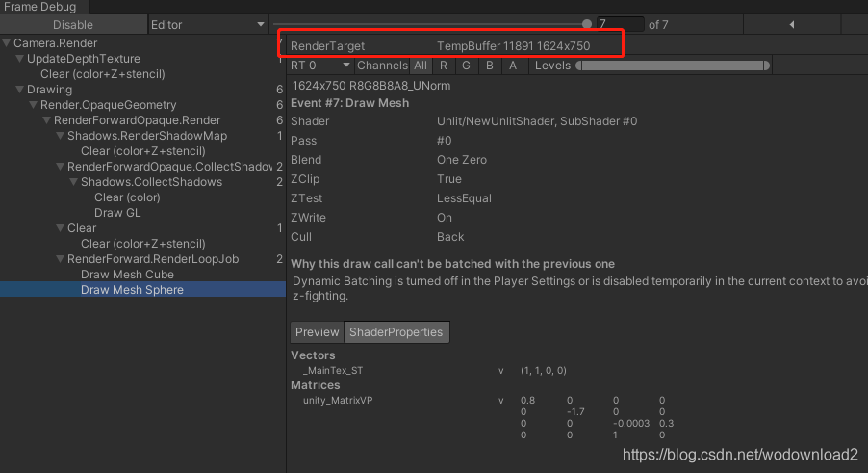Collapse the Render.OpaqueGeometry node
This screenshot has width=868, height=473.
(34, 105)
